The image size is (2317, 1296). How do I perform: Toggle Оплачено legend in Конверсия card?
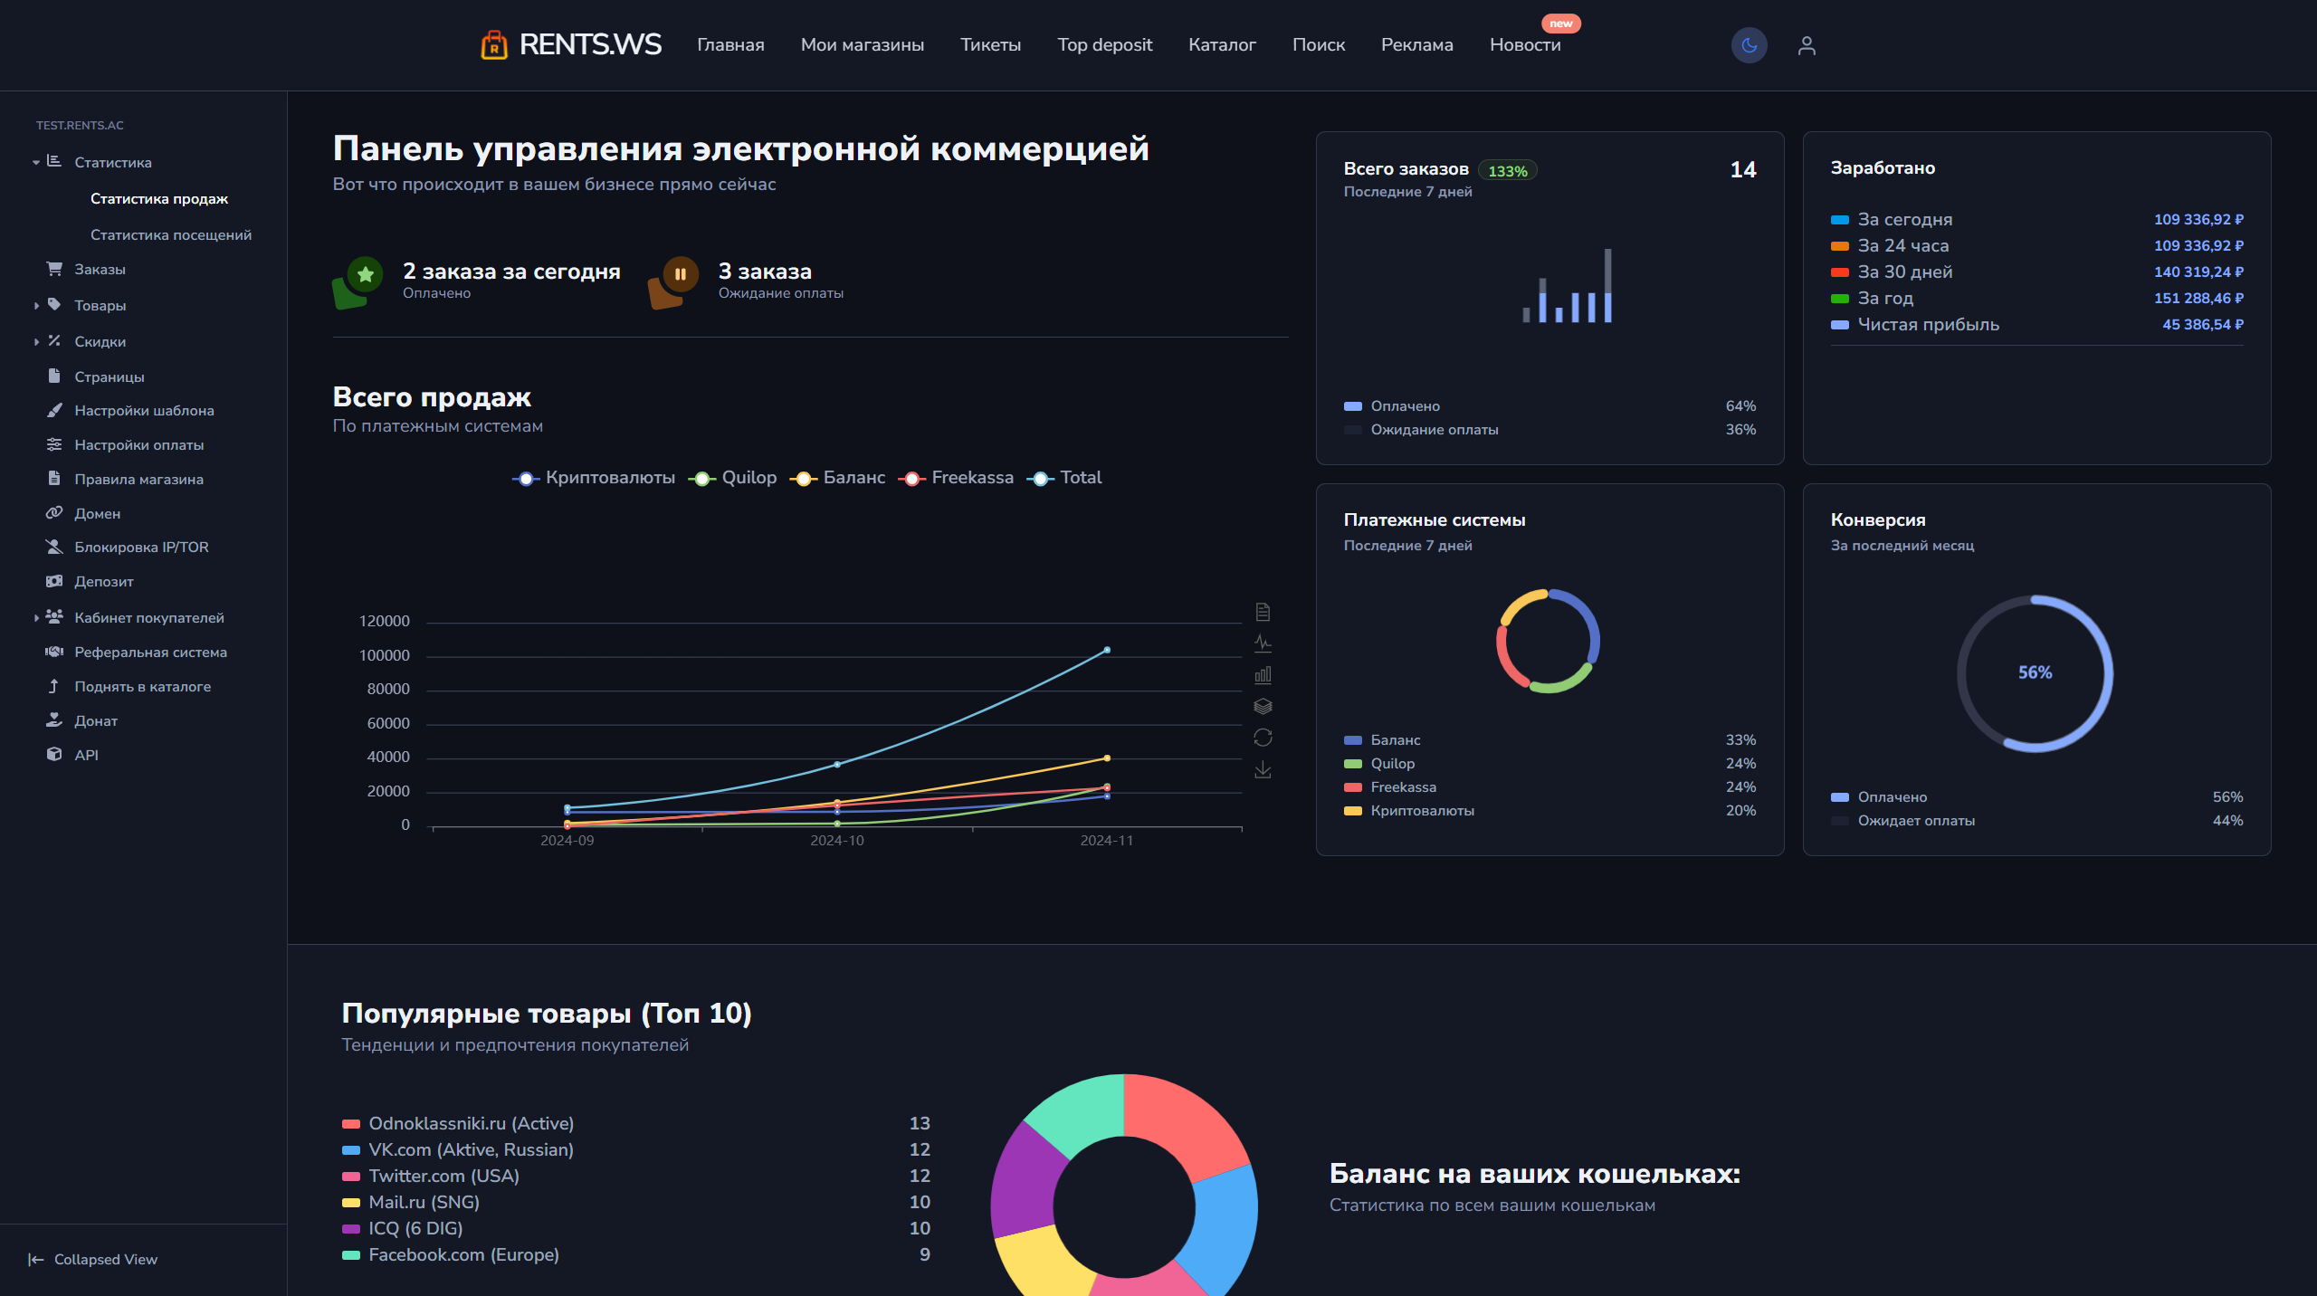(x=1879, y=797)
